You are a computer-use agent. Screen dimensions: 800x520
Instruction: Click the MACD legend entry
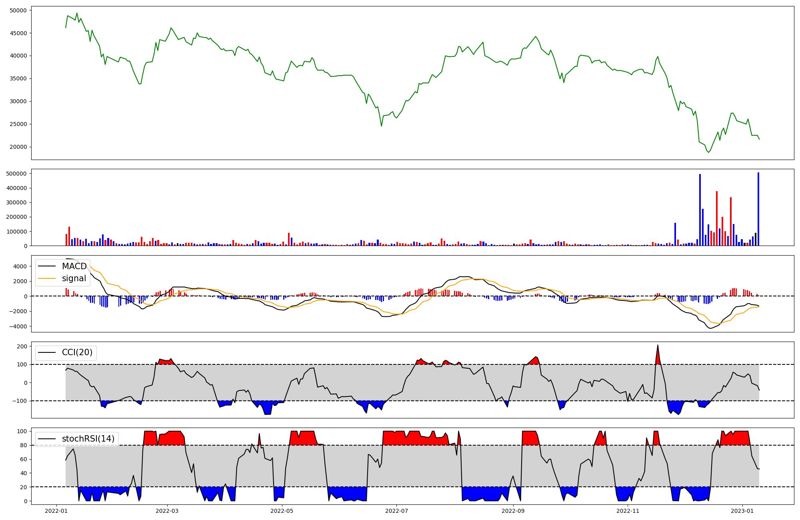tap(74, 266)
